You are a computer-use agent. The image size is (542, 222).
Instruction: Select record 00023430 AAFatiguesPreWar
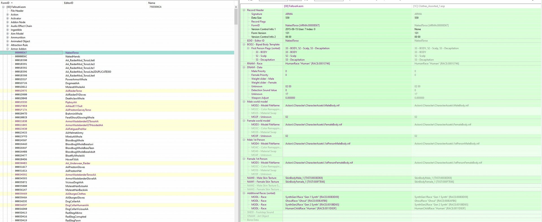(x=117, y=129)
